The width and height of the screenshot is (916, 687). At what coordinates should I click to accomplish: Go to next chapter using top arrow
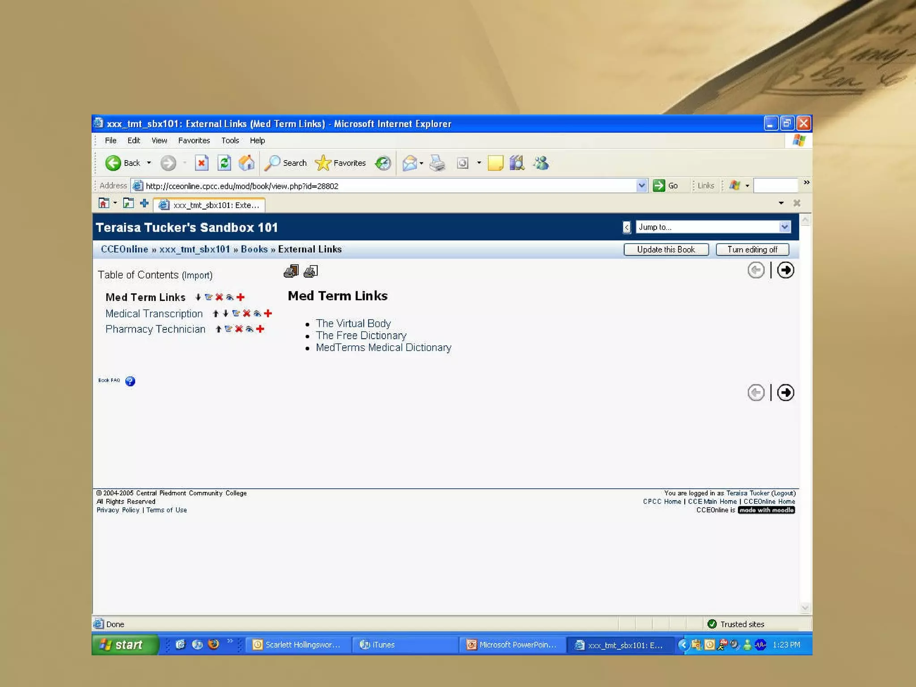[785, 270]
